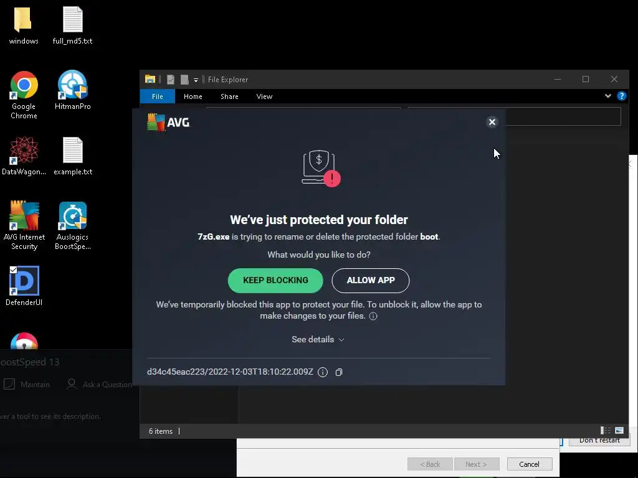The image size is (638, 478).
Task: Maximize the File Explorer window
Action: (x=586, y=79)
